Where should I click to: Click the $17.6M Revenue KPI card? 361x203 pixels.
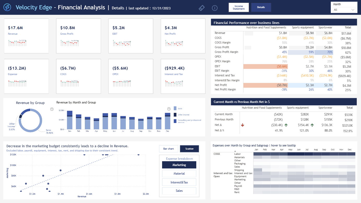26,36
